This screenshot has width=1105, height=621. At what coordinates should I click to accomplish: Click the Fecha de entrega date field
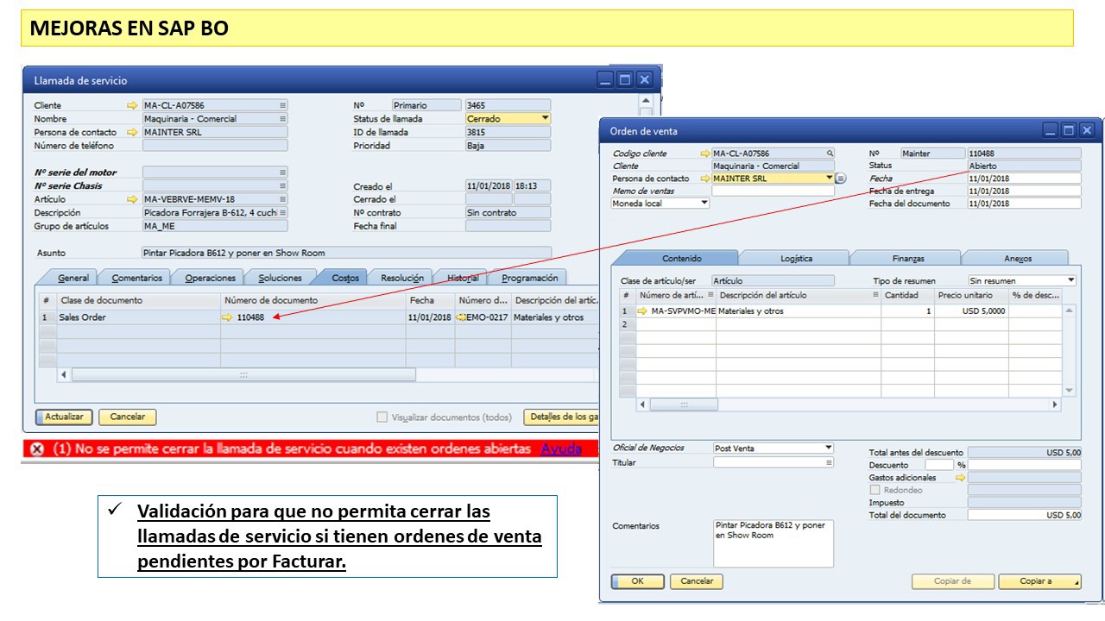1024,191
